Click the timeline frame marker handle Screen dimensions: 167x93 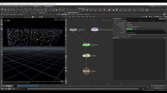37,85
